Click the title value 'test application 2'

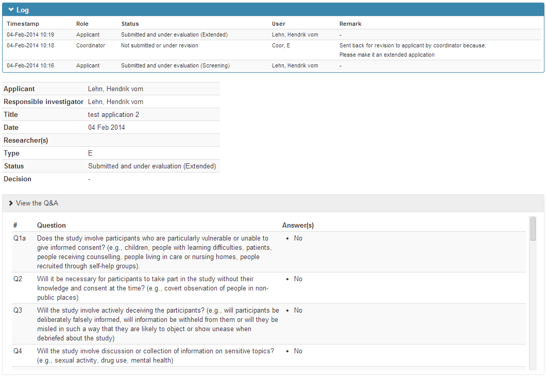113,114
